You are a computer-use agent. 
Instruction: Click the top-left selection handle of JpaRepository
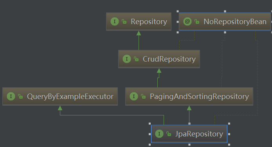pos(150,124)
